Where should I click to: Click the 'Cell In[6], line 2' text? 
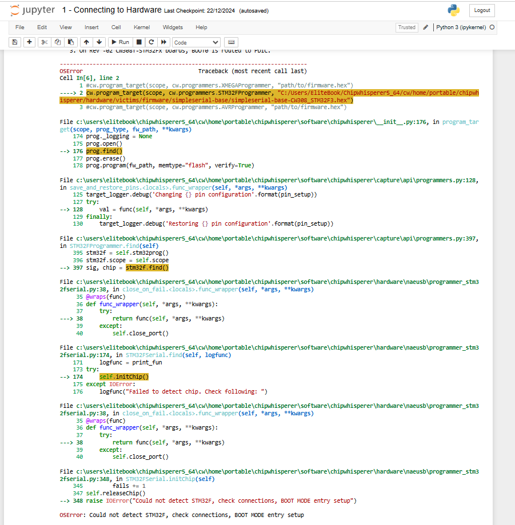90,78
